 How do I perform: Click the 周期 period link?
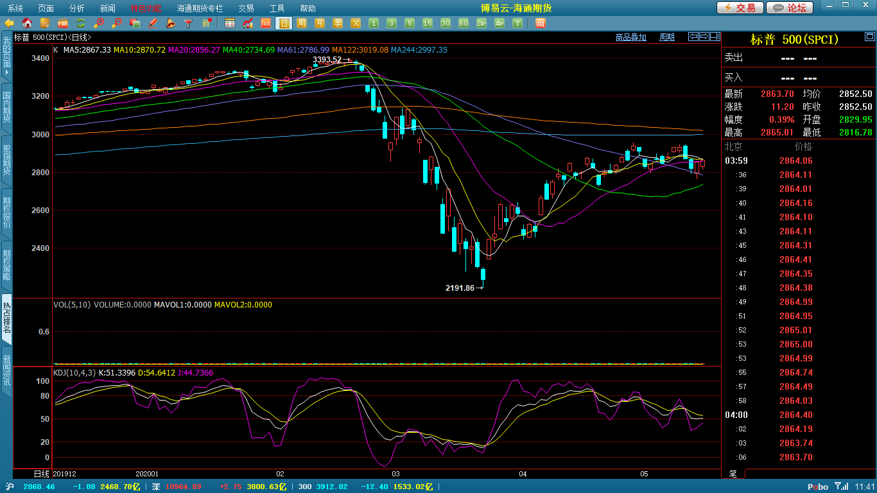[667, 37]
